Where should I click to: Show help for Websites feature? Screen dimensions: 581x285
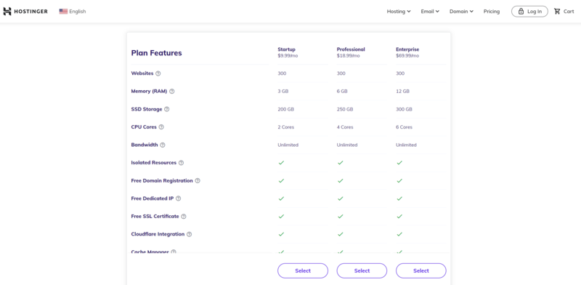[x=158, y=73]
